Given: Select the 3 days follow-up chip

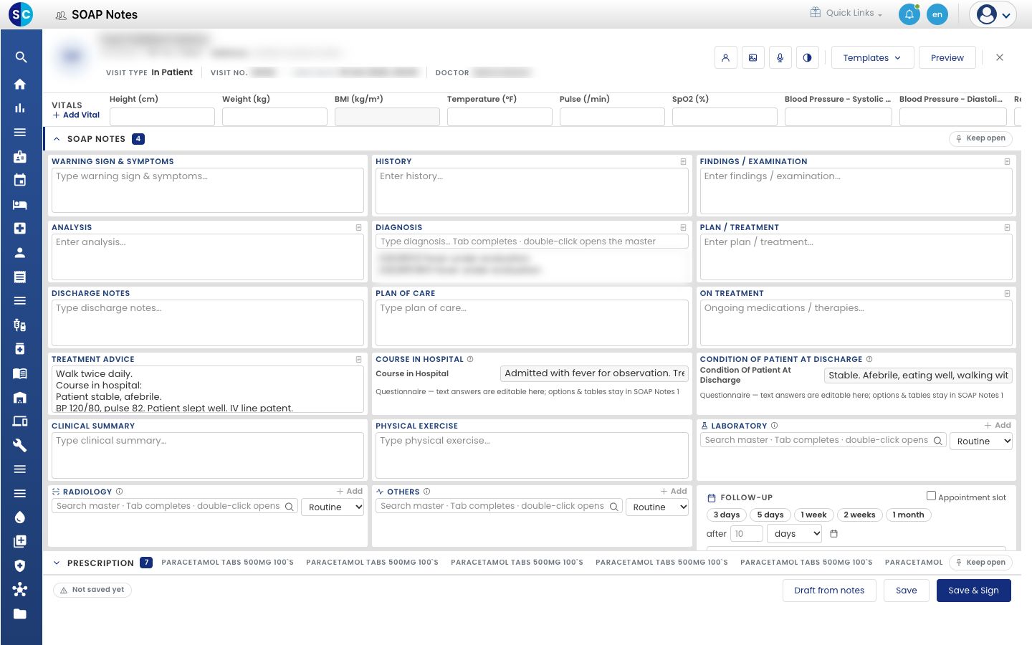Looking at the screenshot, I should point(726,515).
